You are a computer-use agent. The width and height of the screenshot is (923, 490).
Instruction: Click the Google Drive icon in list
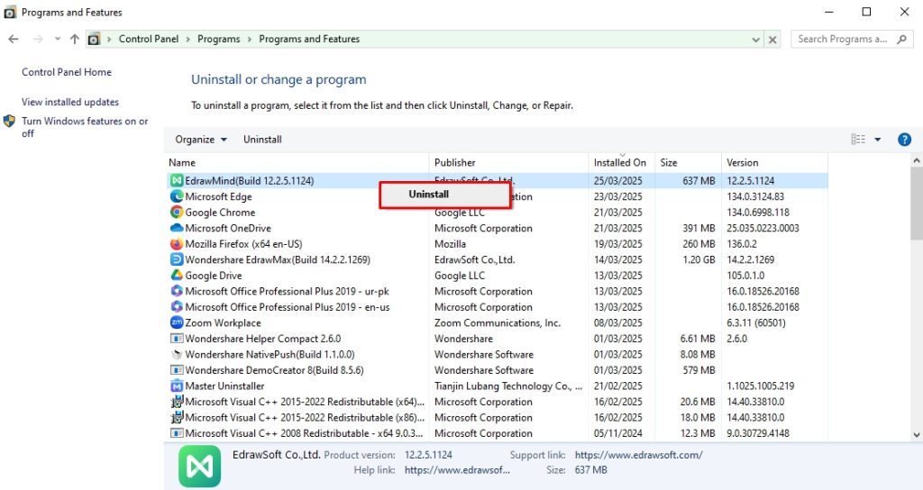[x=176, y=276]
